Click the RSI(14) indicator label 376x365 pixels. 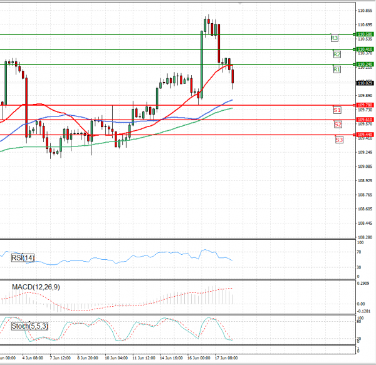(24, 257)
